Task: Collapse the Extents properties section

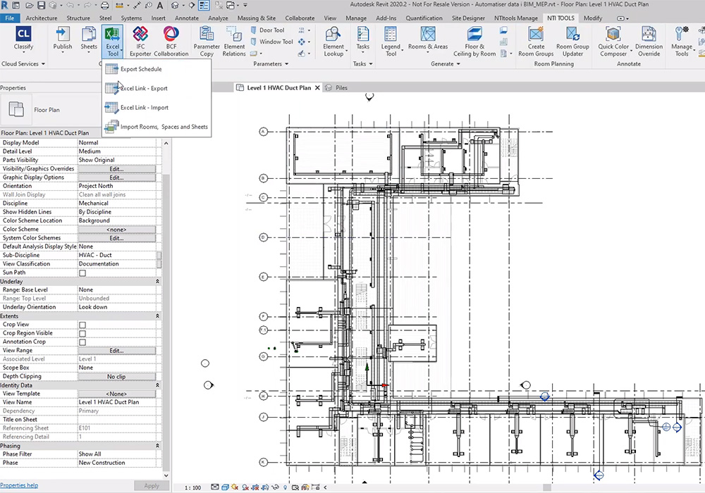Action: [x=157, y=316]
